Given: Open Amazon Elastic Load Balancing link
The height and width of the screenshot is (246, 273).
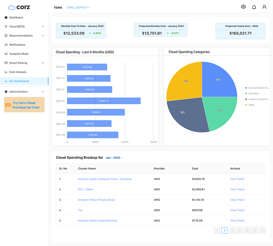Looking at the screenshot, I should pyautogui.click(x=97, y=221).
